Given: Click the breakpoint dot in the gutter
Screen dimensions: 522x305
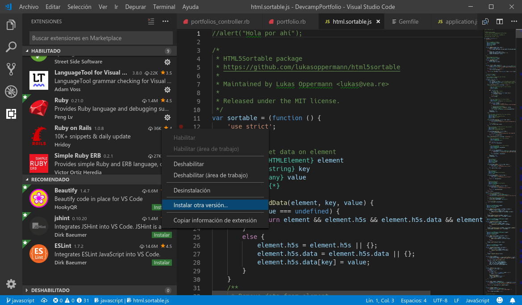Looking at the screenshot, I should point(181,127).
